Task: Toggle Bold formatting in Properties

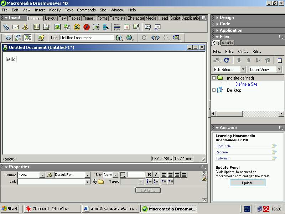Action: tap(149, 175)
